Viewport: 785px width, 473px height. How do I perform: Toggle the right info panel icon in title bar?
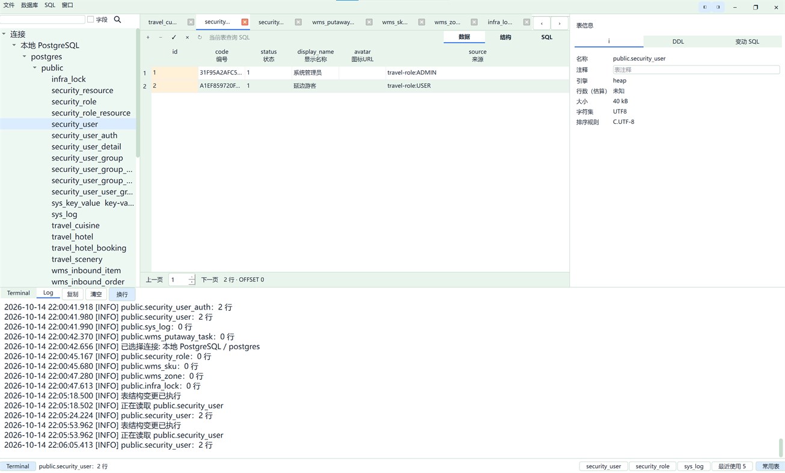point(718,7)
